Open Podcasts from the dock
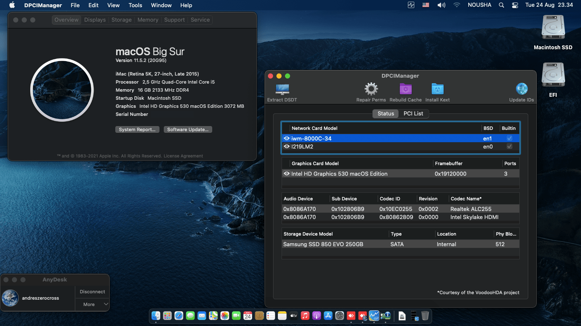581x326 pixels. pos(316,316)
